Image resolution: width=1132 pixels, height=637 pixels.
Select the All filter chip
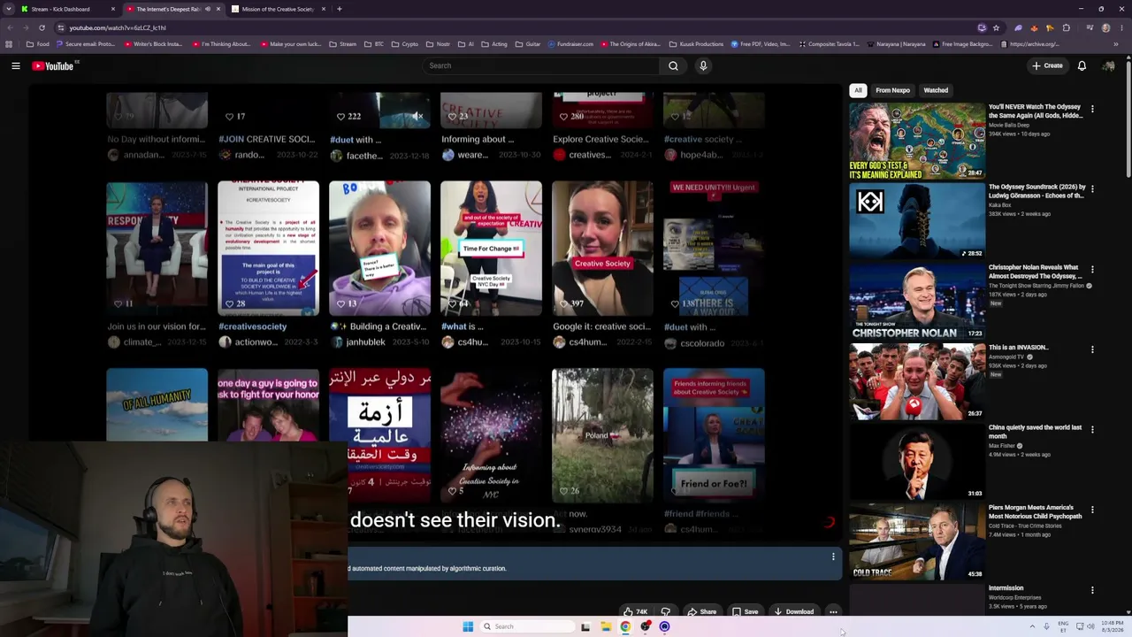[x=858, y=90]
